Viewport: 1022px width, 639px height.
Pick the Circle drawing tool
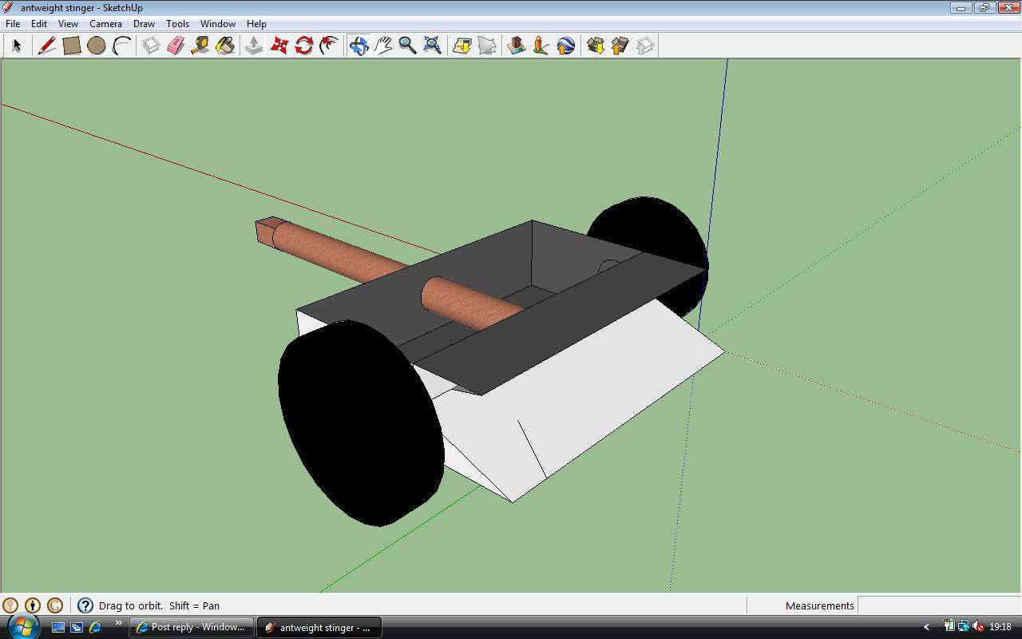pyautogui.click(x=96, y=46)
